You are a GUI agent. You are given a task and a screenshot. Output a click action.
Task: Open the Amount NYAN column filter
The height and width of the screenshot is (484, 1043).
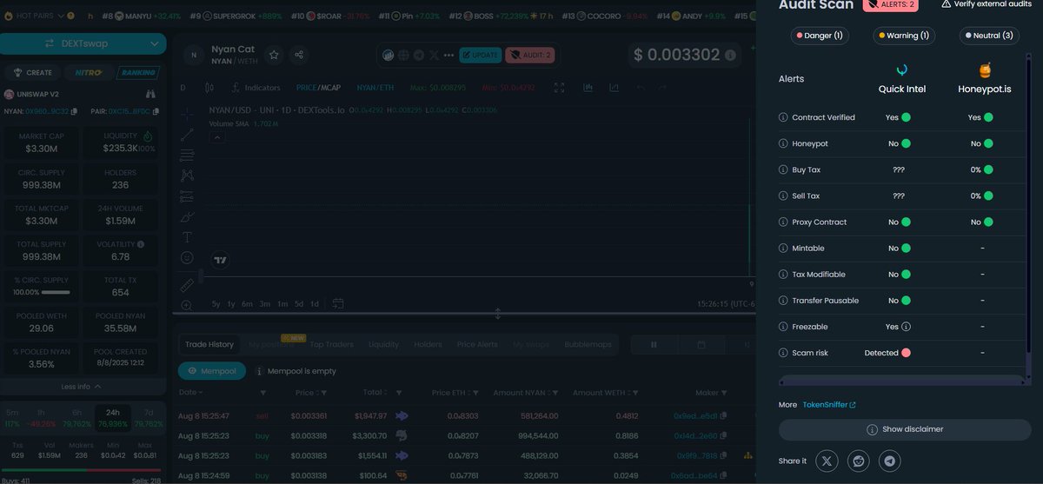[x=554, y=393]
